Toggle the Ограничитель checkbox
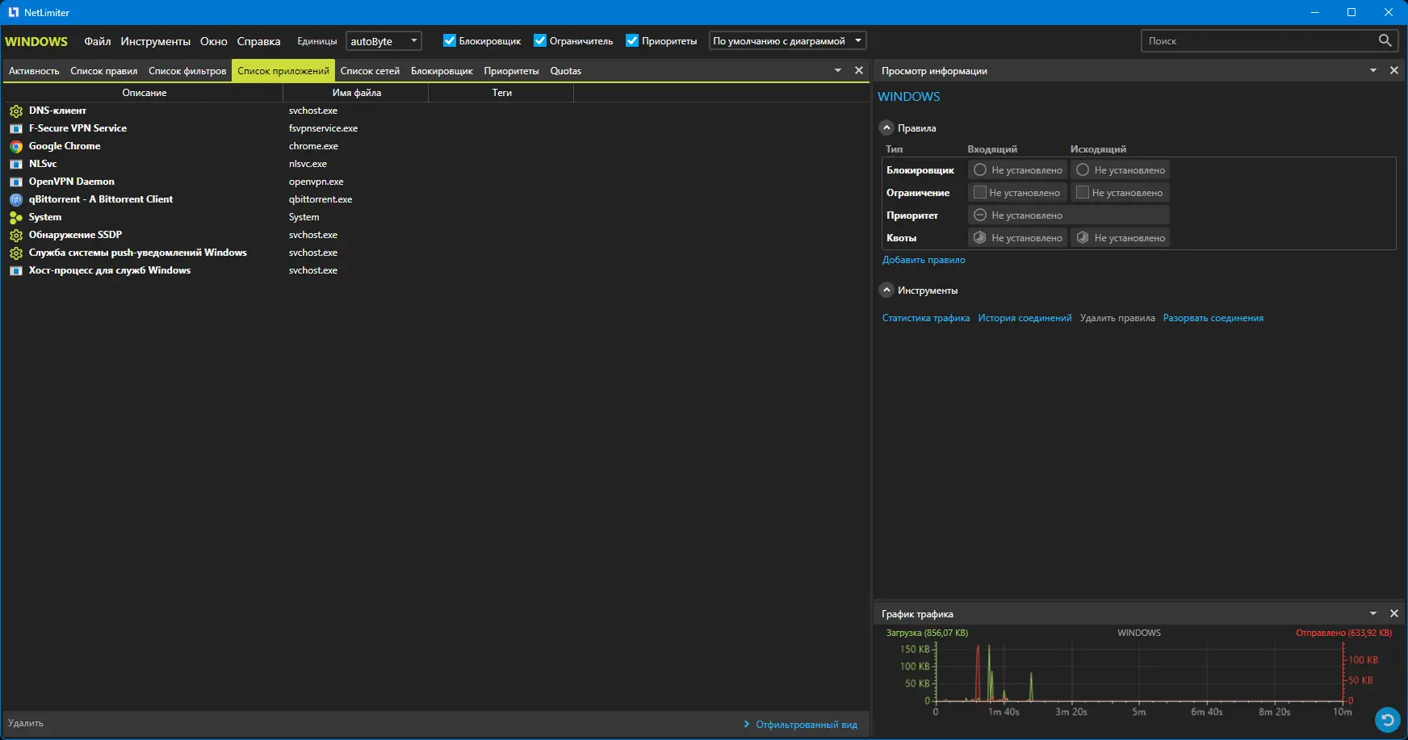The height and width of the screenshot is (740, 1408). tap(540, 40)
